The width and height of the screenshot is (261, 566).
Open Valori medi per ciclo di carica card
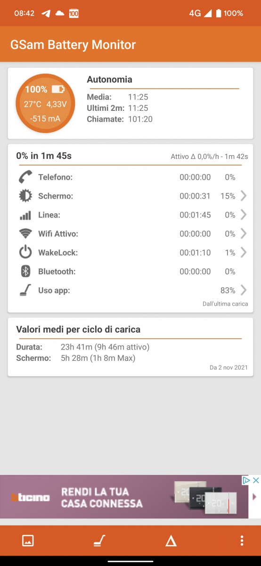(130, 347)
